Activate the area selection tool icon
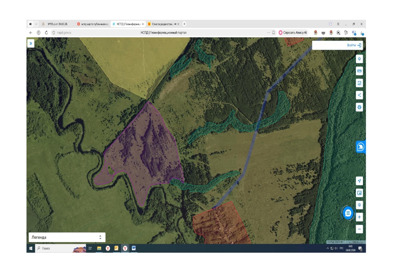This screenshot has height=279, width=394. pos(359,83)
